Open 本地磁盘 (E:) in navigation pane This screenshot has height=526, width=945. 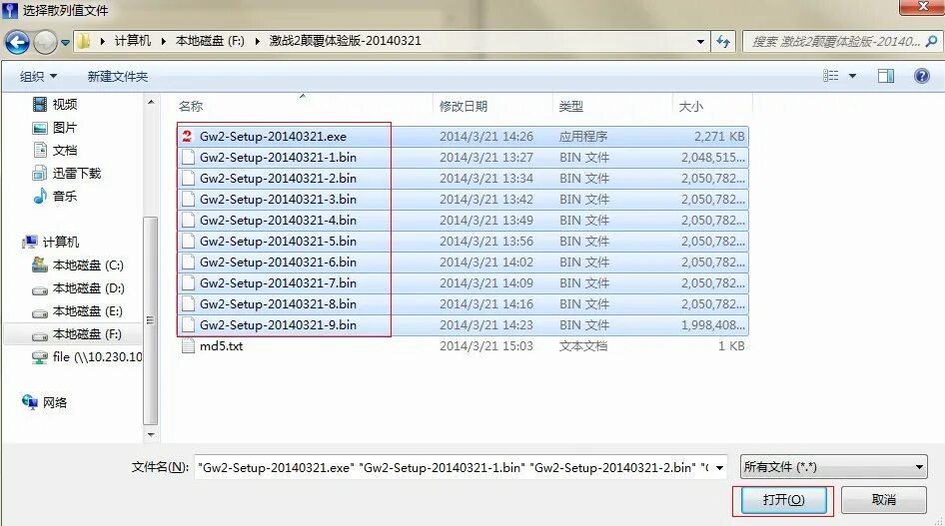[78, 311]
